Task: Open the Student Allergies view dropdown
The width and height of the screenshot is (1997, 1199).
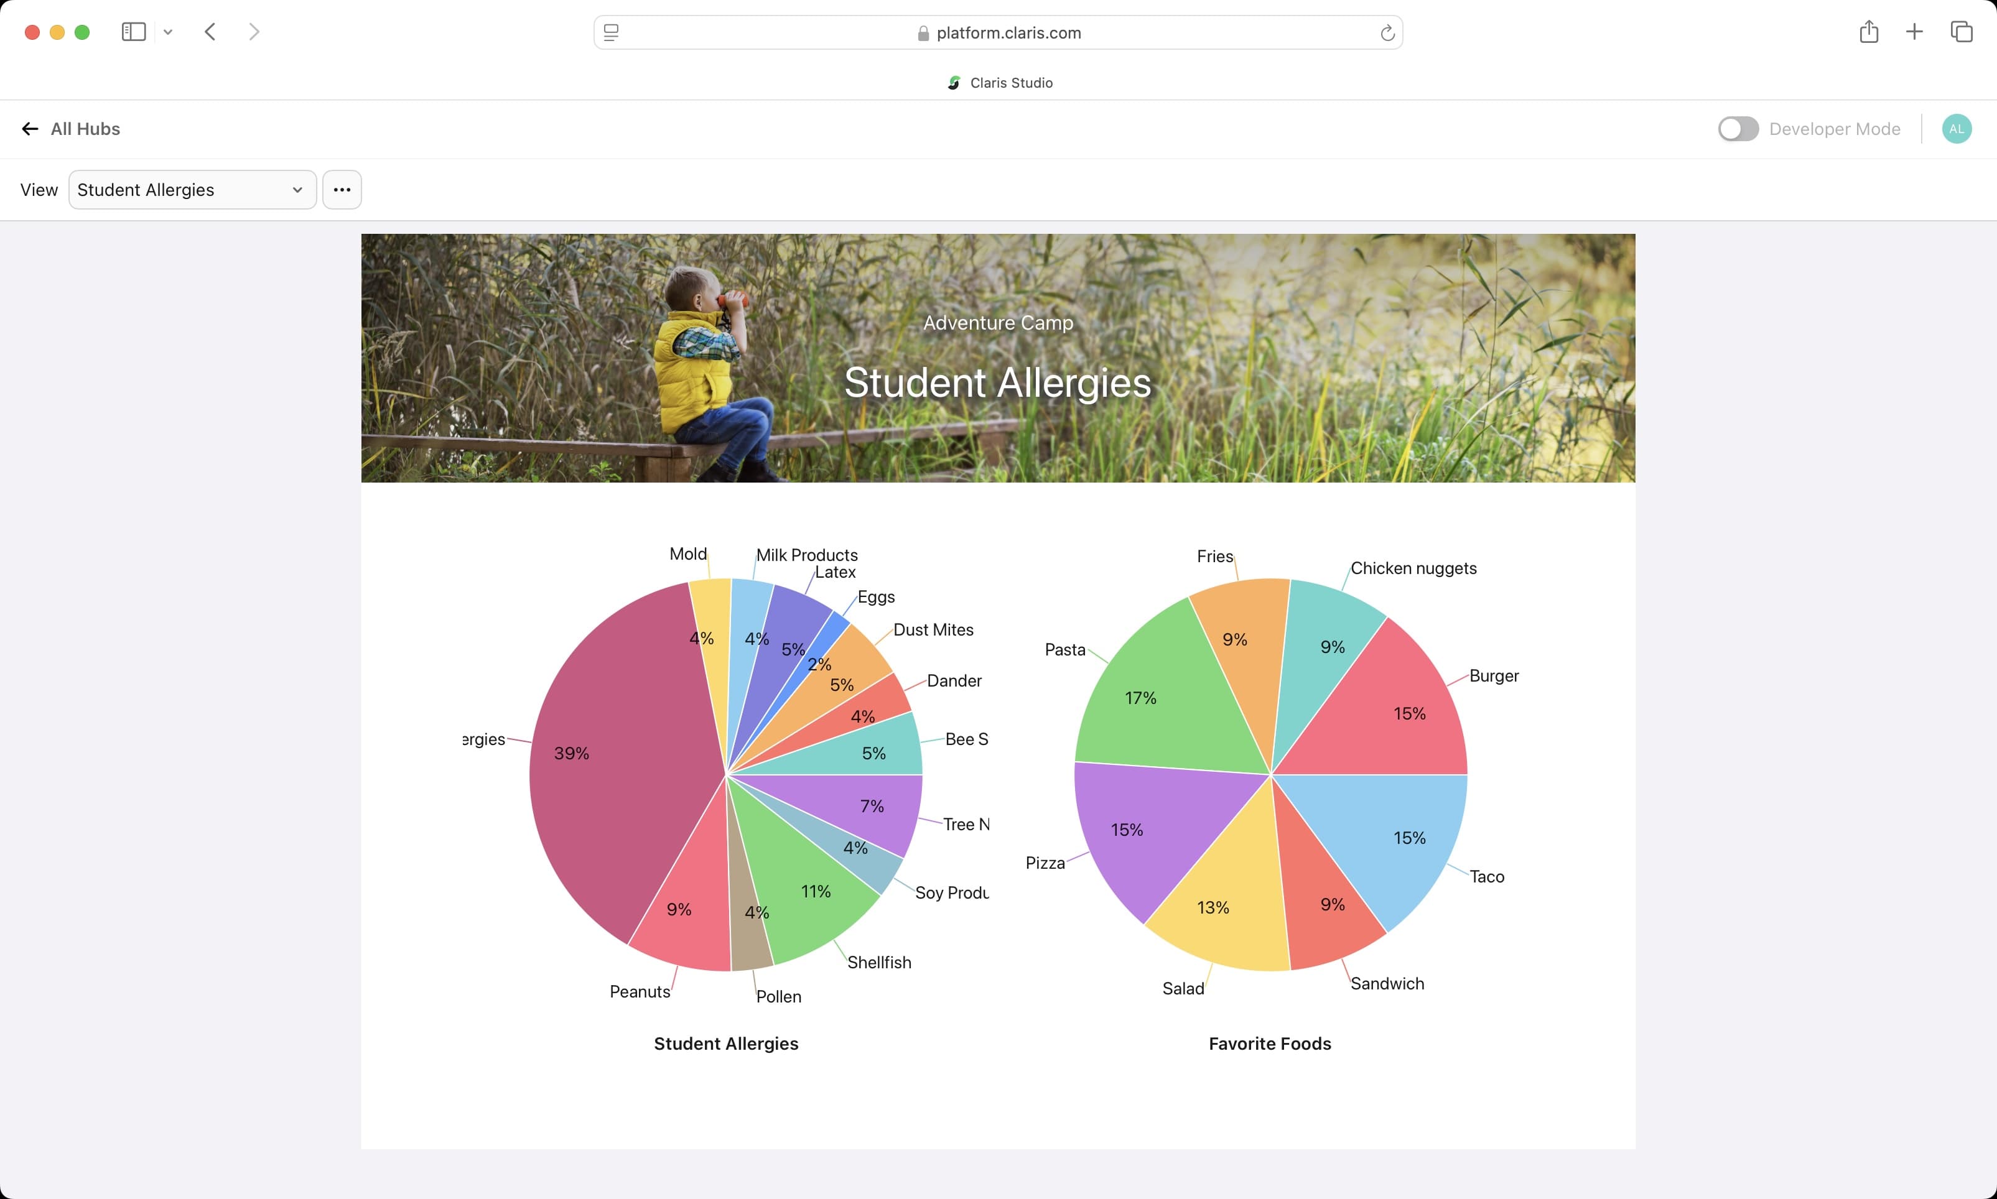Action: [192, 190]
